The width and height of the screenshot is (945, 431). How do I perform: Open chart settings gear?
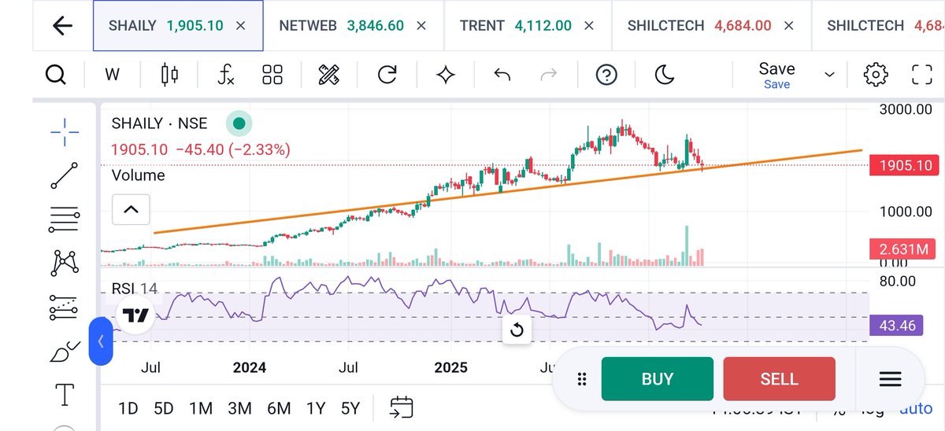click(875, 75)
